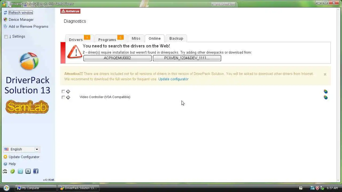Open the VK (B) icon link
Viewport: 342px width, 192px height.
click(x=28, y=171)
